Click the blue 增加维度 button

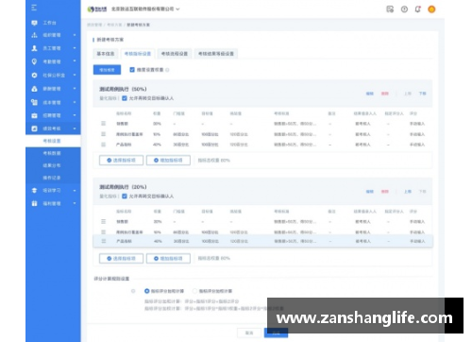pos(107,70)
